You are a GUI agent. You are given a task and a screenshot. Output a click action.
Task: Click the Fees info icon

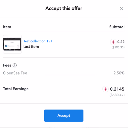tap(15, 65)
